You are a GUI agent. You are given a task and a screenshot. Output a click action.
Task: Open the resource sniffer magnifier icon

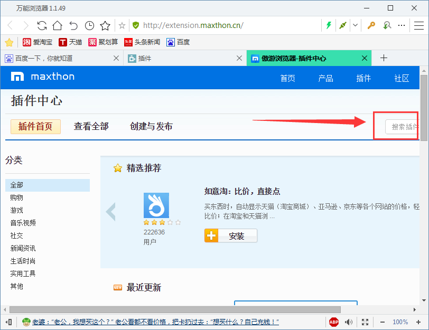387,25
